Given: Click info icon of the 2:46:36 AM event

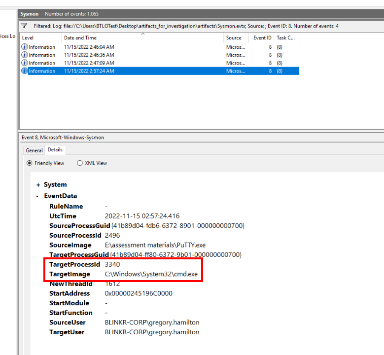Looking at the screenshot, I should point(25,55).
